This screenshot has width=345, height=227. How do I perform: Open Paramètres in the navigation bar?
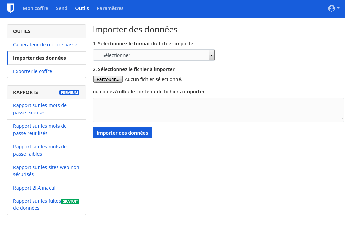tap(110, 8)
